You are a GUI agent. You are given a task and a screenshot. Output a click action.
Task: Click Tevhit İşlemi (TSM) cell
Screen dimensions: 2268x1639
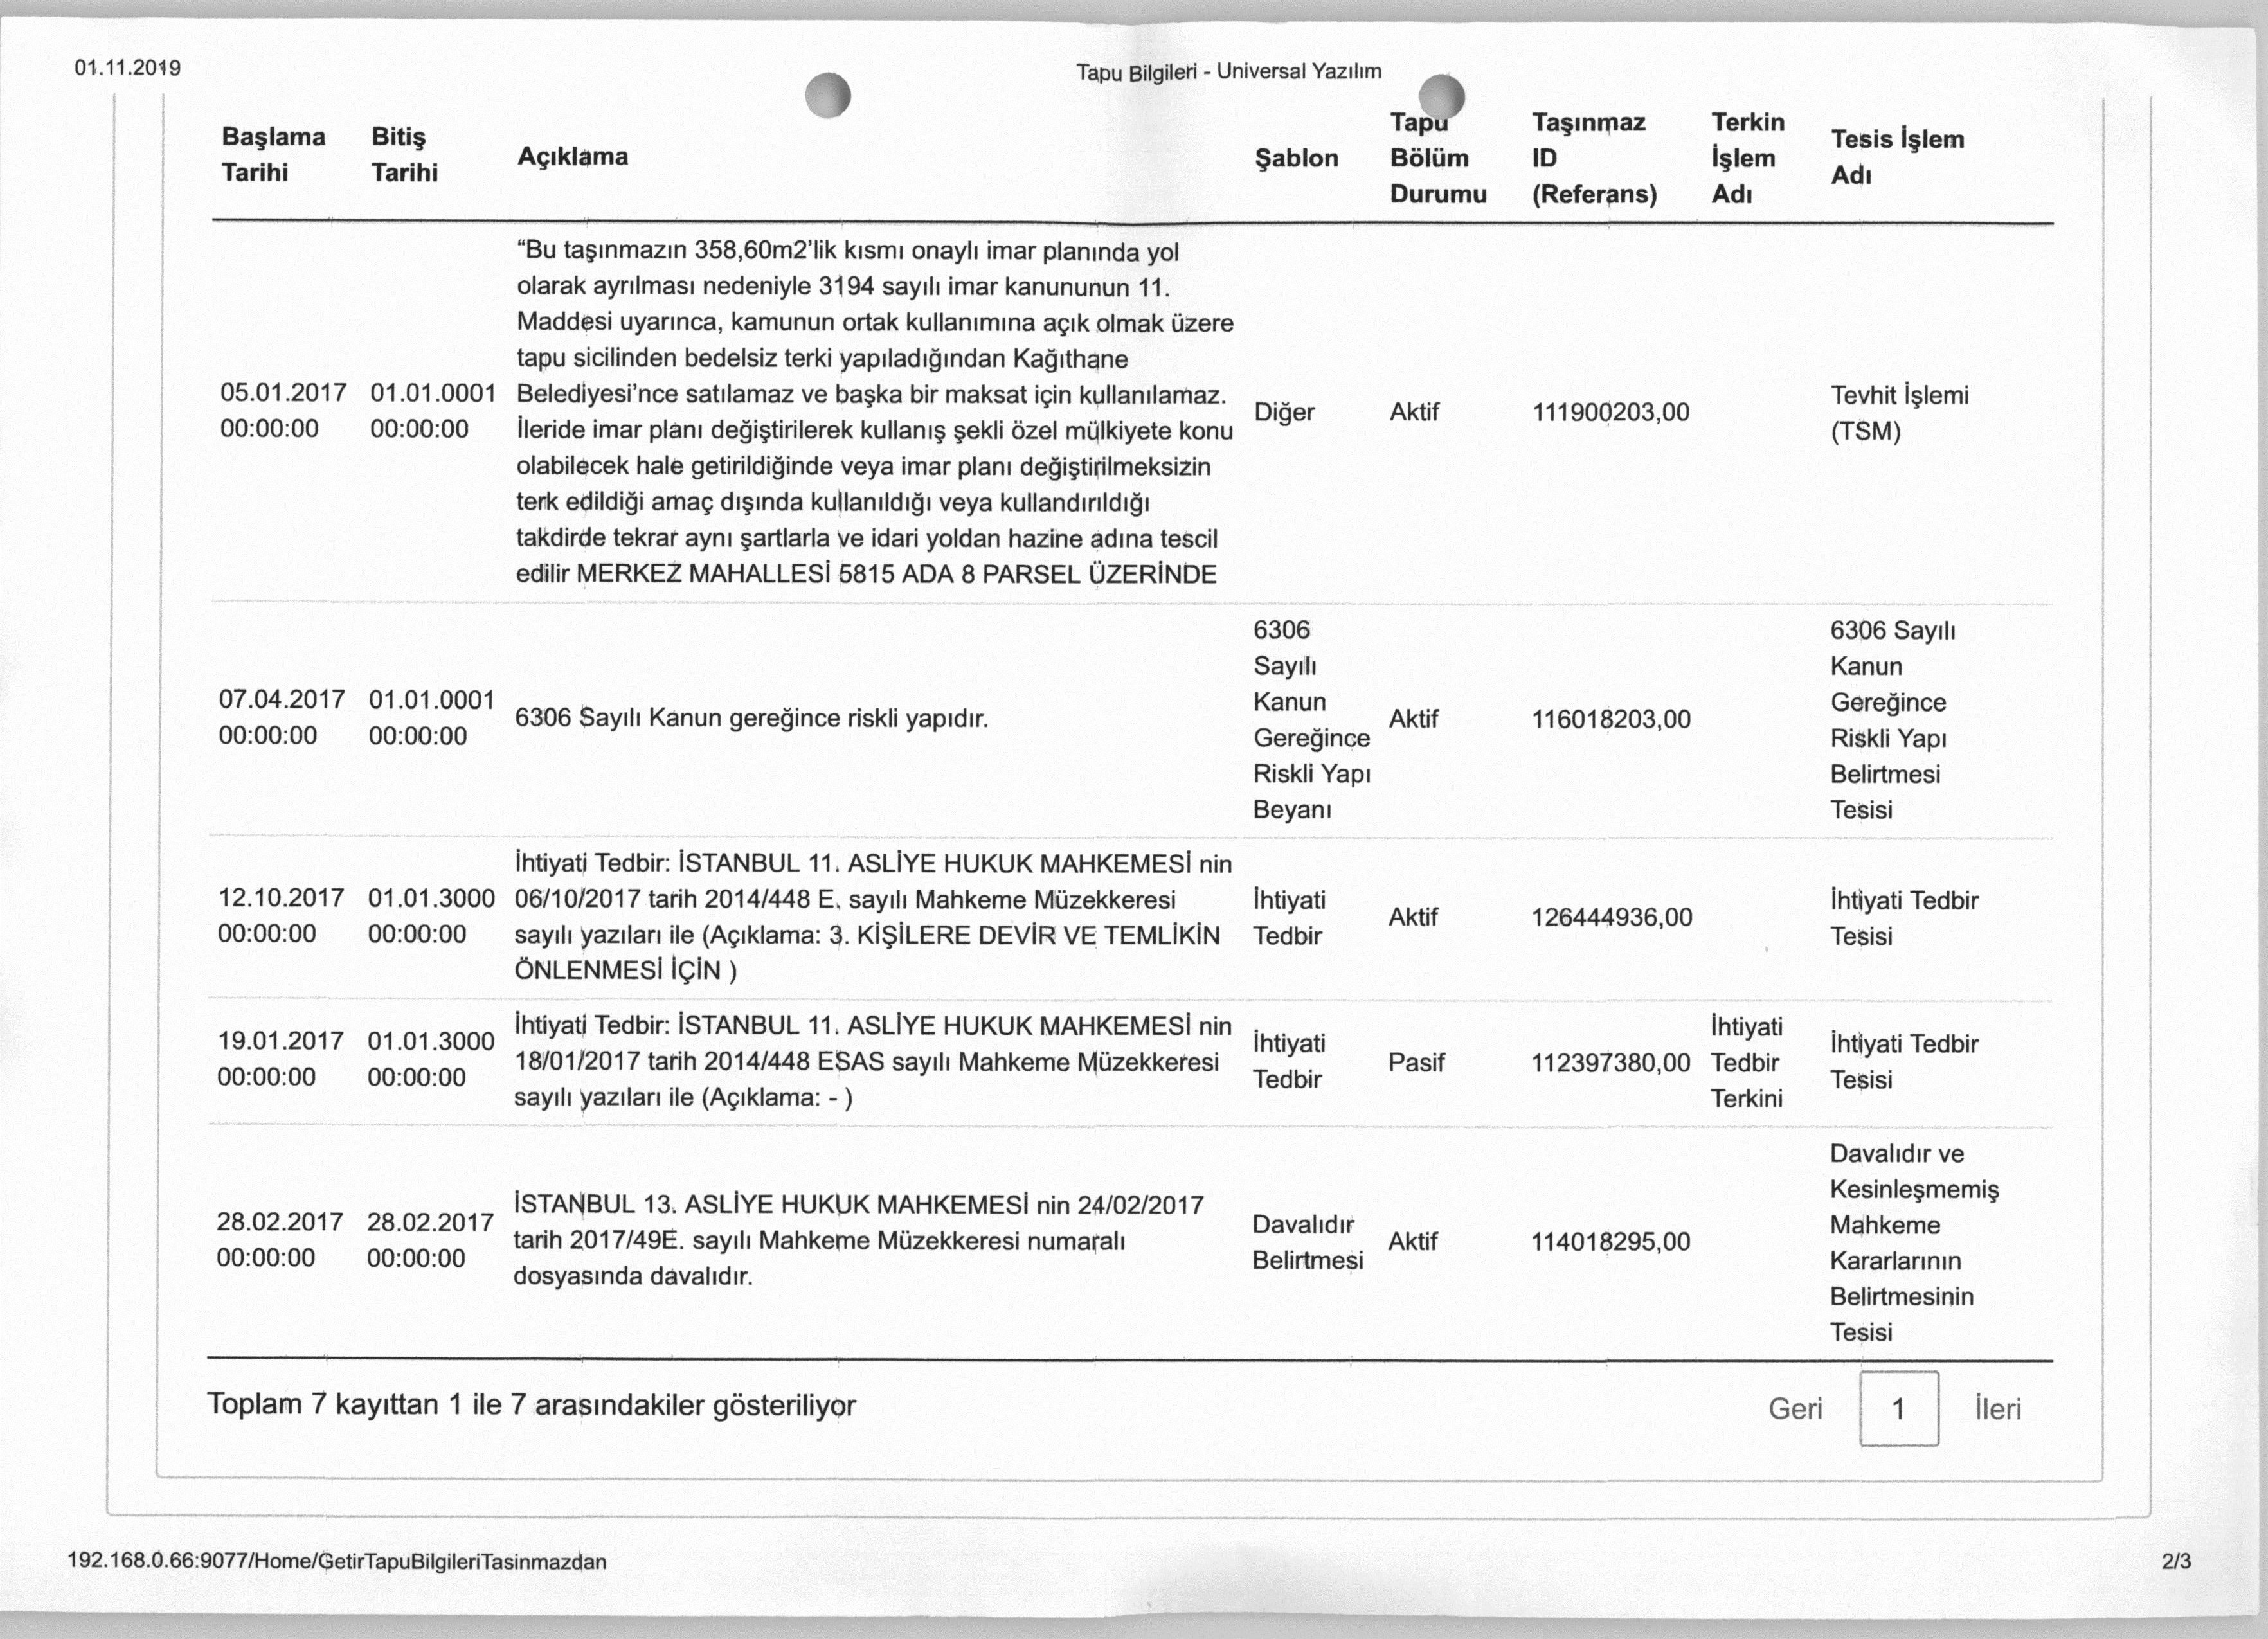coord(1899,413)
